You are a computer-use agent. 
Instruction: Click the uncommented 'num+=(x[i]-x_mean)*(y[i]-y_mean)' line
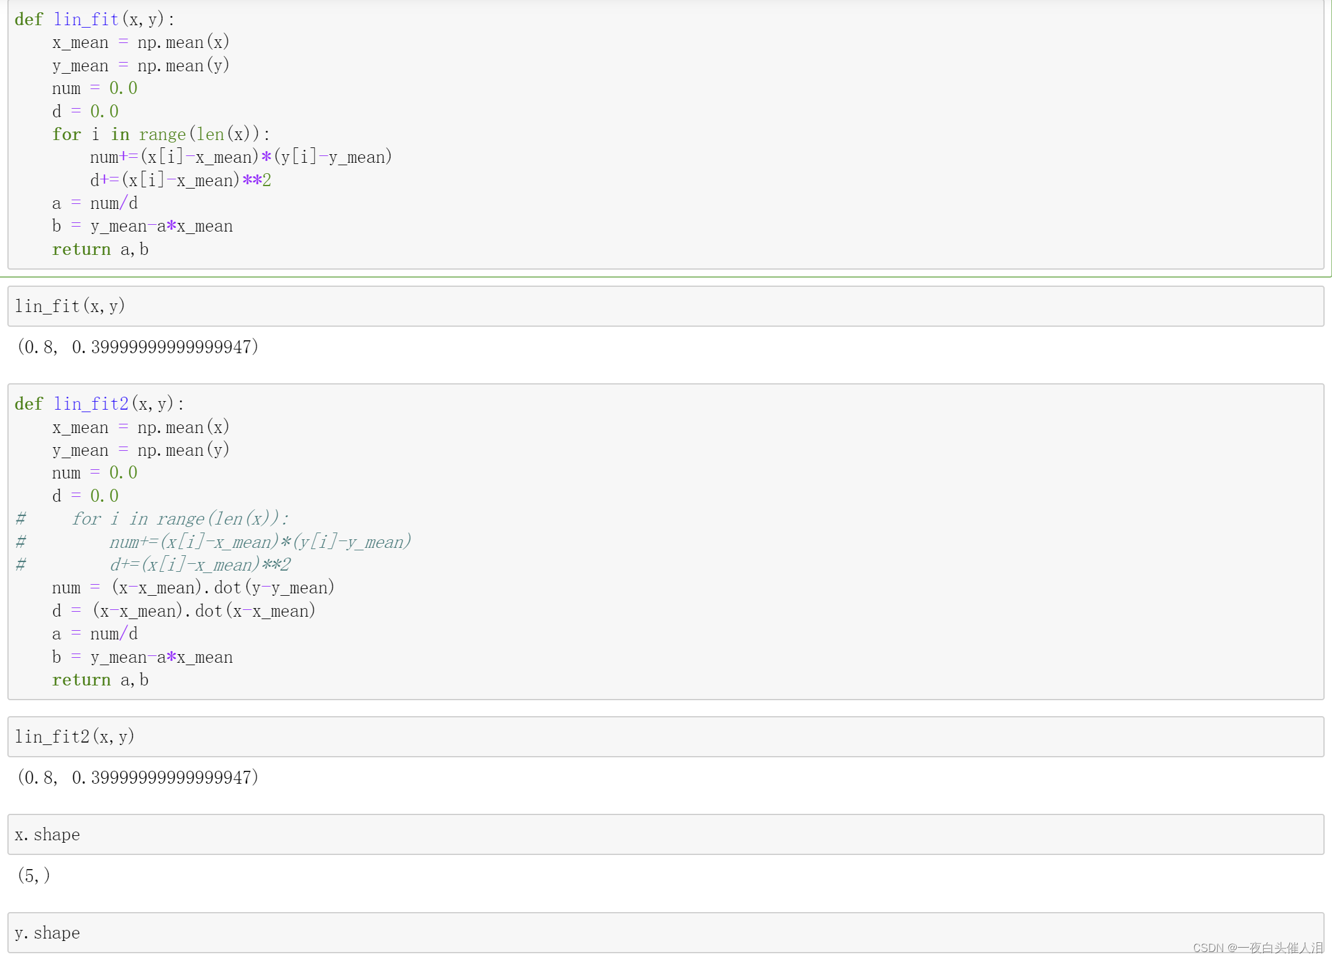(x=241, y=157)
